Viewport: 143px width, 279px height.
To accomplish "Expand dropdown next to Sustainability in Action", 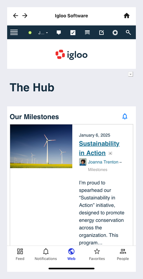I will [x=110, y=153].
